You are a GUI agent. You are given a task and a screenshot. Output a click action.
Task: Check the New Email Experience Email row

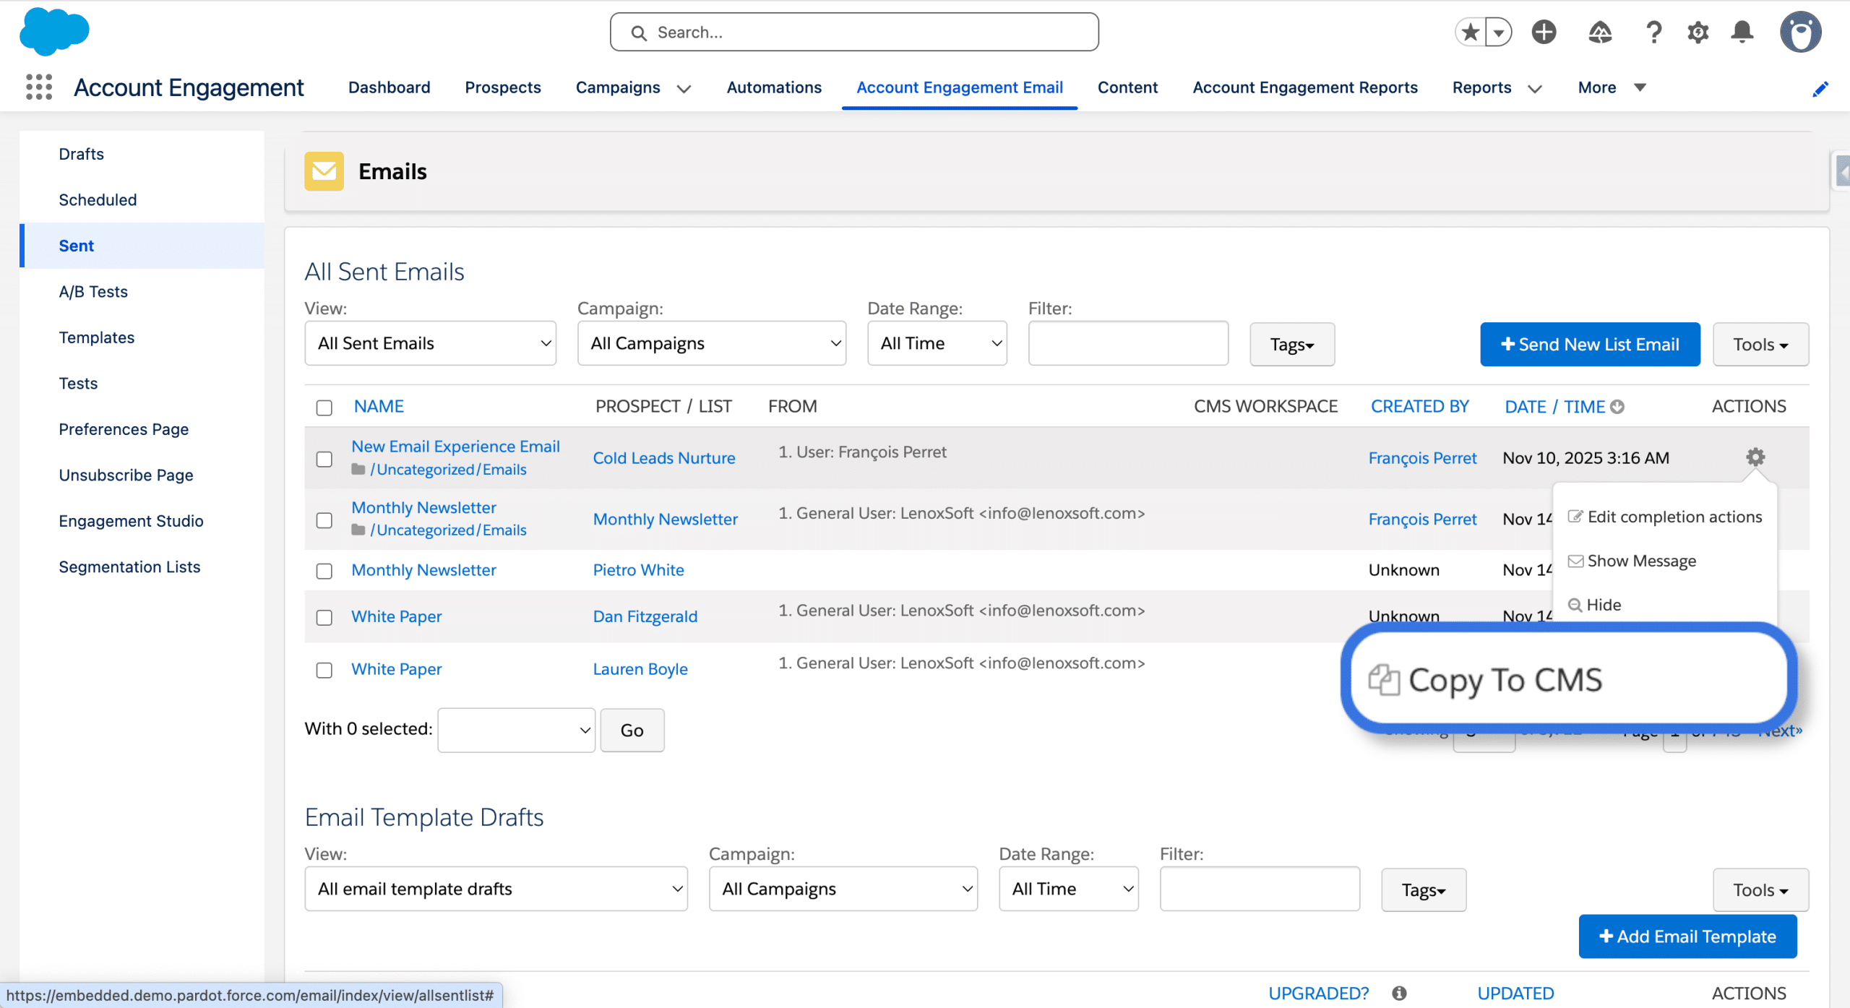[x=324, y=459]
